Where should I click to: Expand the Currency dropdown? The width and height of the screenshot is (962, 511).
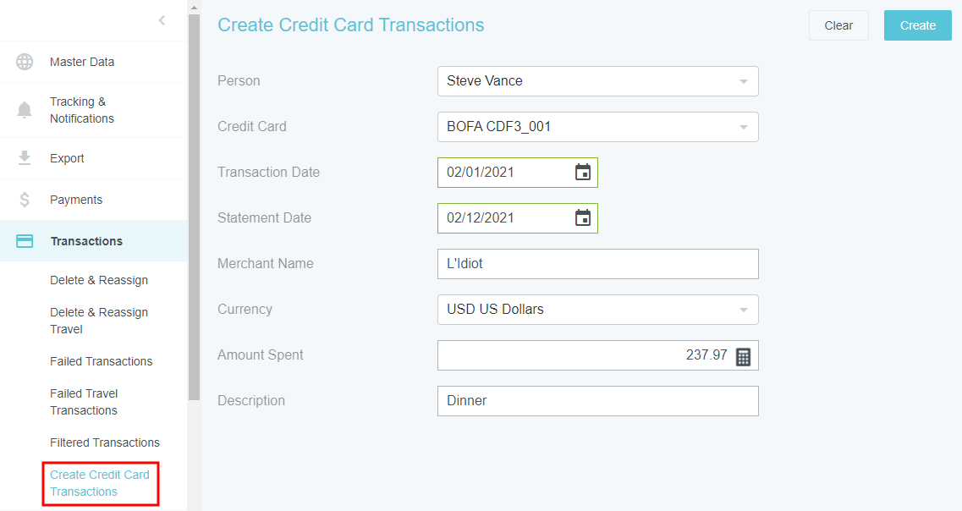coord(743,310)
